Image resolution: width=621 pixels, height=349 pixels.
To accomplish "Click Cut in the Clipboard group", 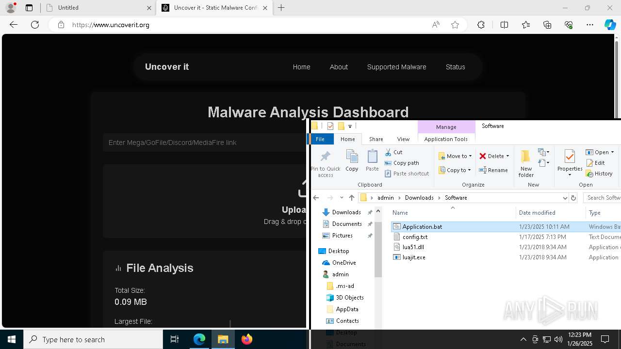I will [393, 152].
